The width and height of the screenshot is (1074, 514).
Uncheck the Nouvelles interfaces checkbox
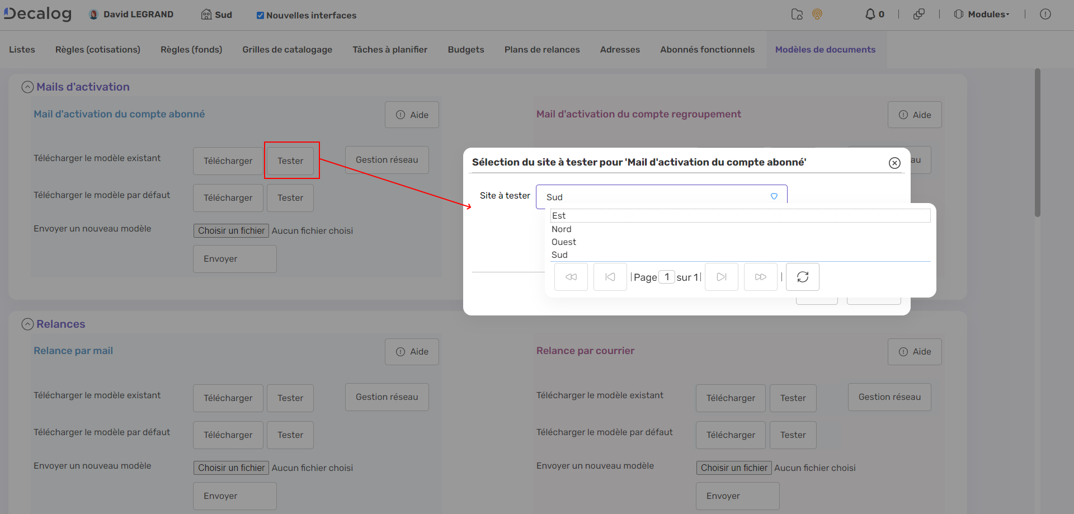click(x=260, y=16)
